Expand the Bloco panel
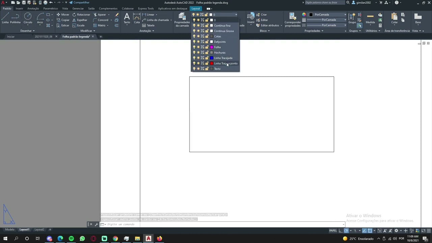The width and height of the screenshot is (432, 243). click(x=264, y=31)
